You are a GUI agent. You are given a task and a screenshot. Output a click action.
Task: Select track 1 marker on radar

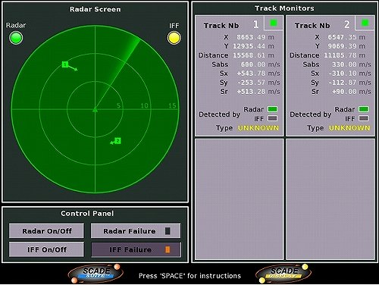tap(65, 64)
